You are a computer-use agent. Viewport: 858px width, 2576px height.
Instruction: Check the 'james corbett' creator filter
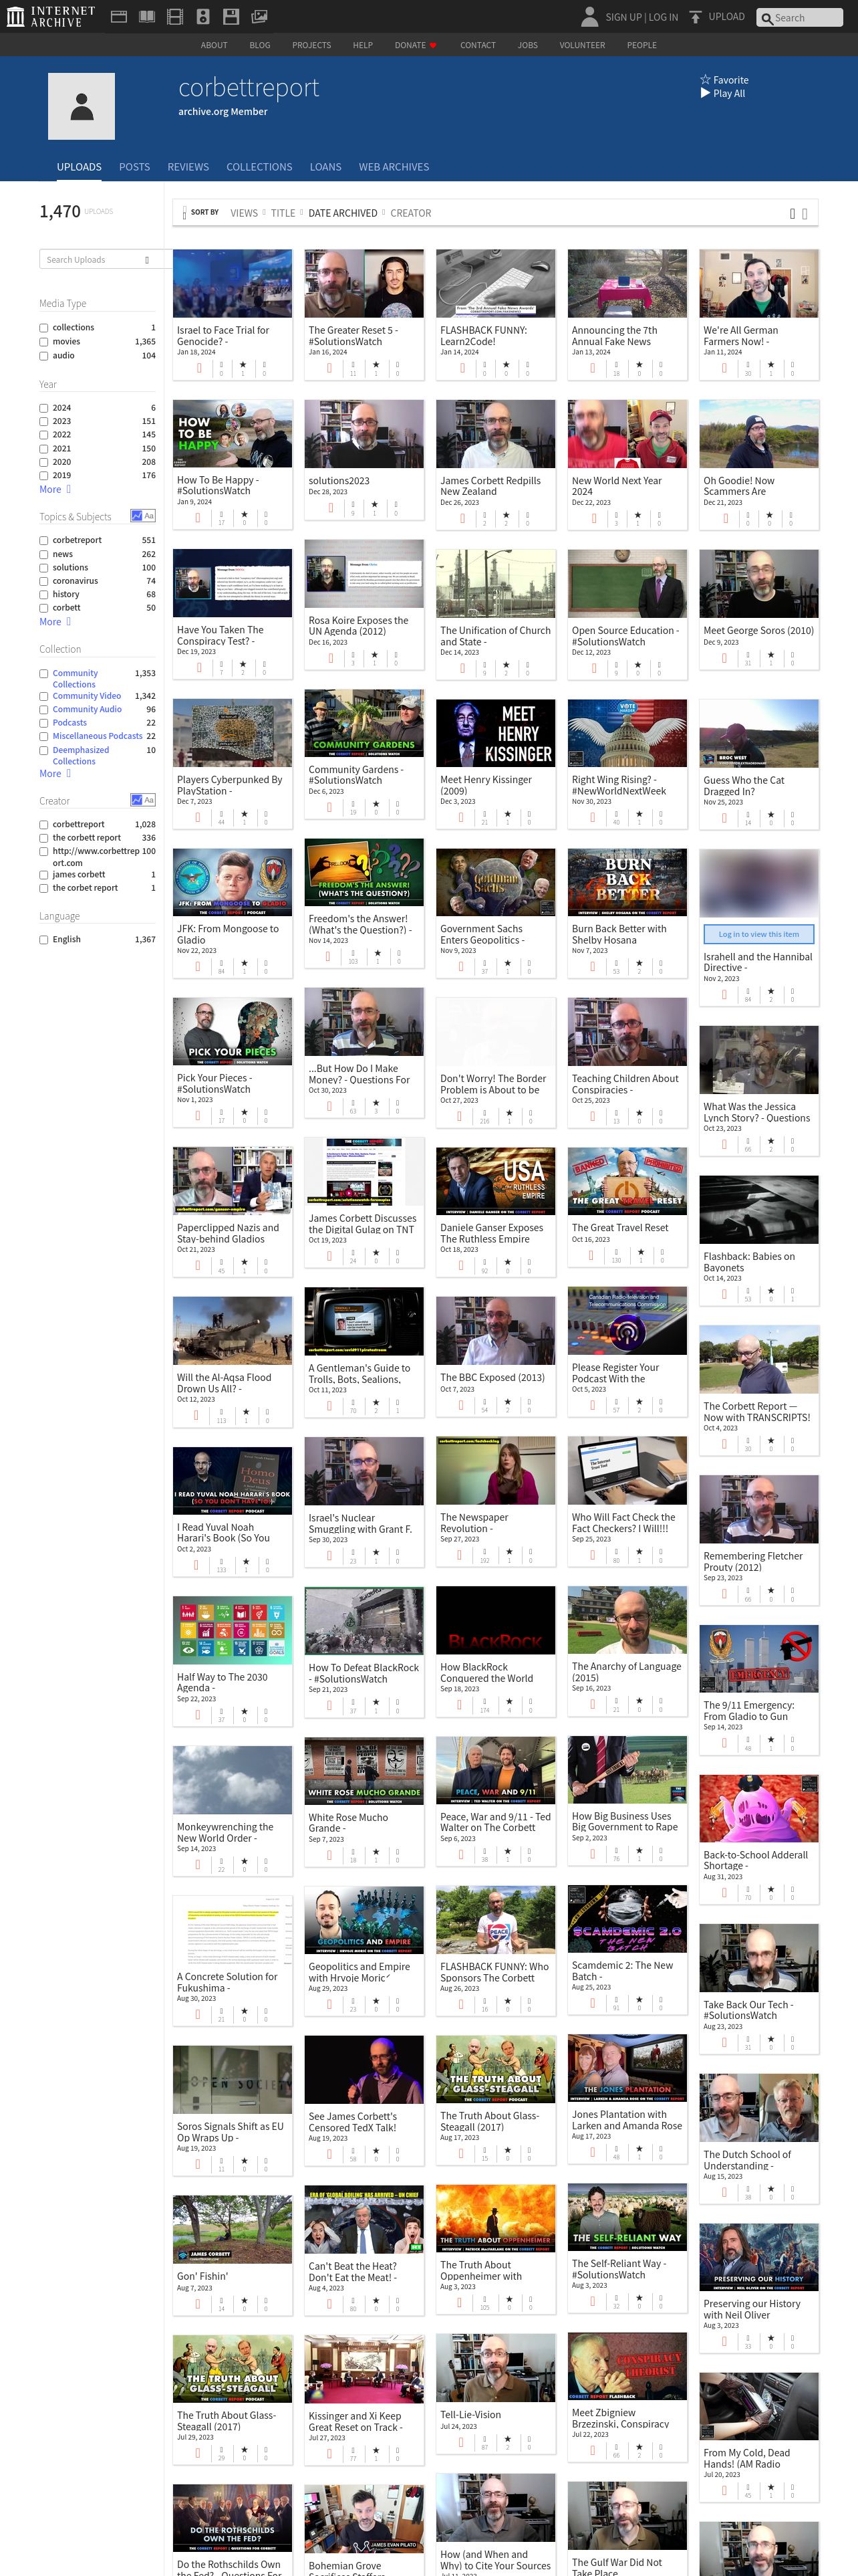[x=44, y=875]
